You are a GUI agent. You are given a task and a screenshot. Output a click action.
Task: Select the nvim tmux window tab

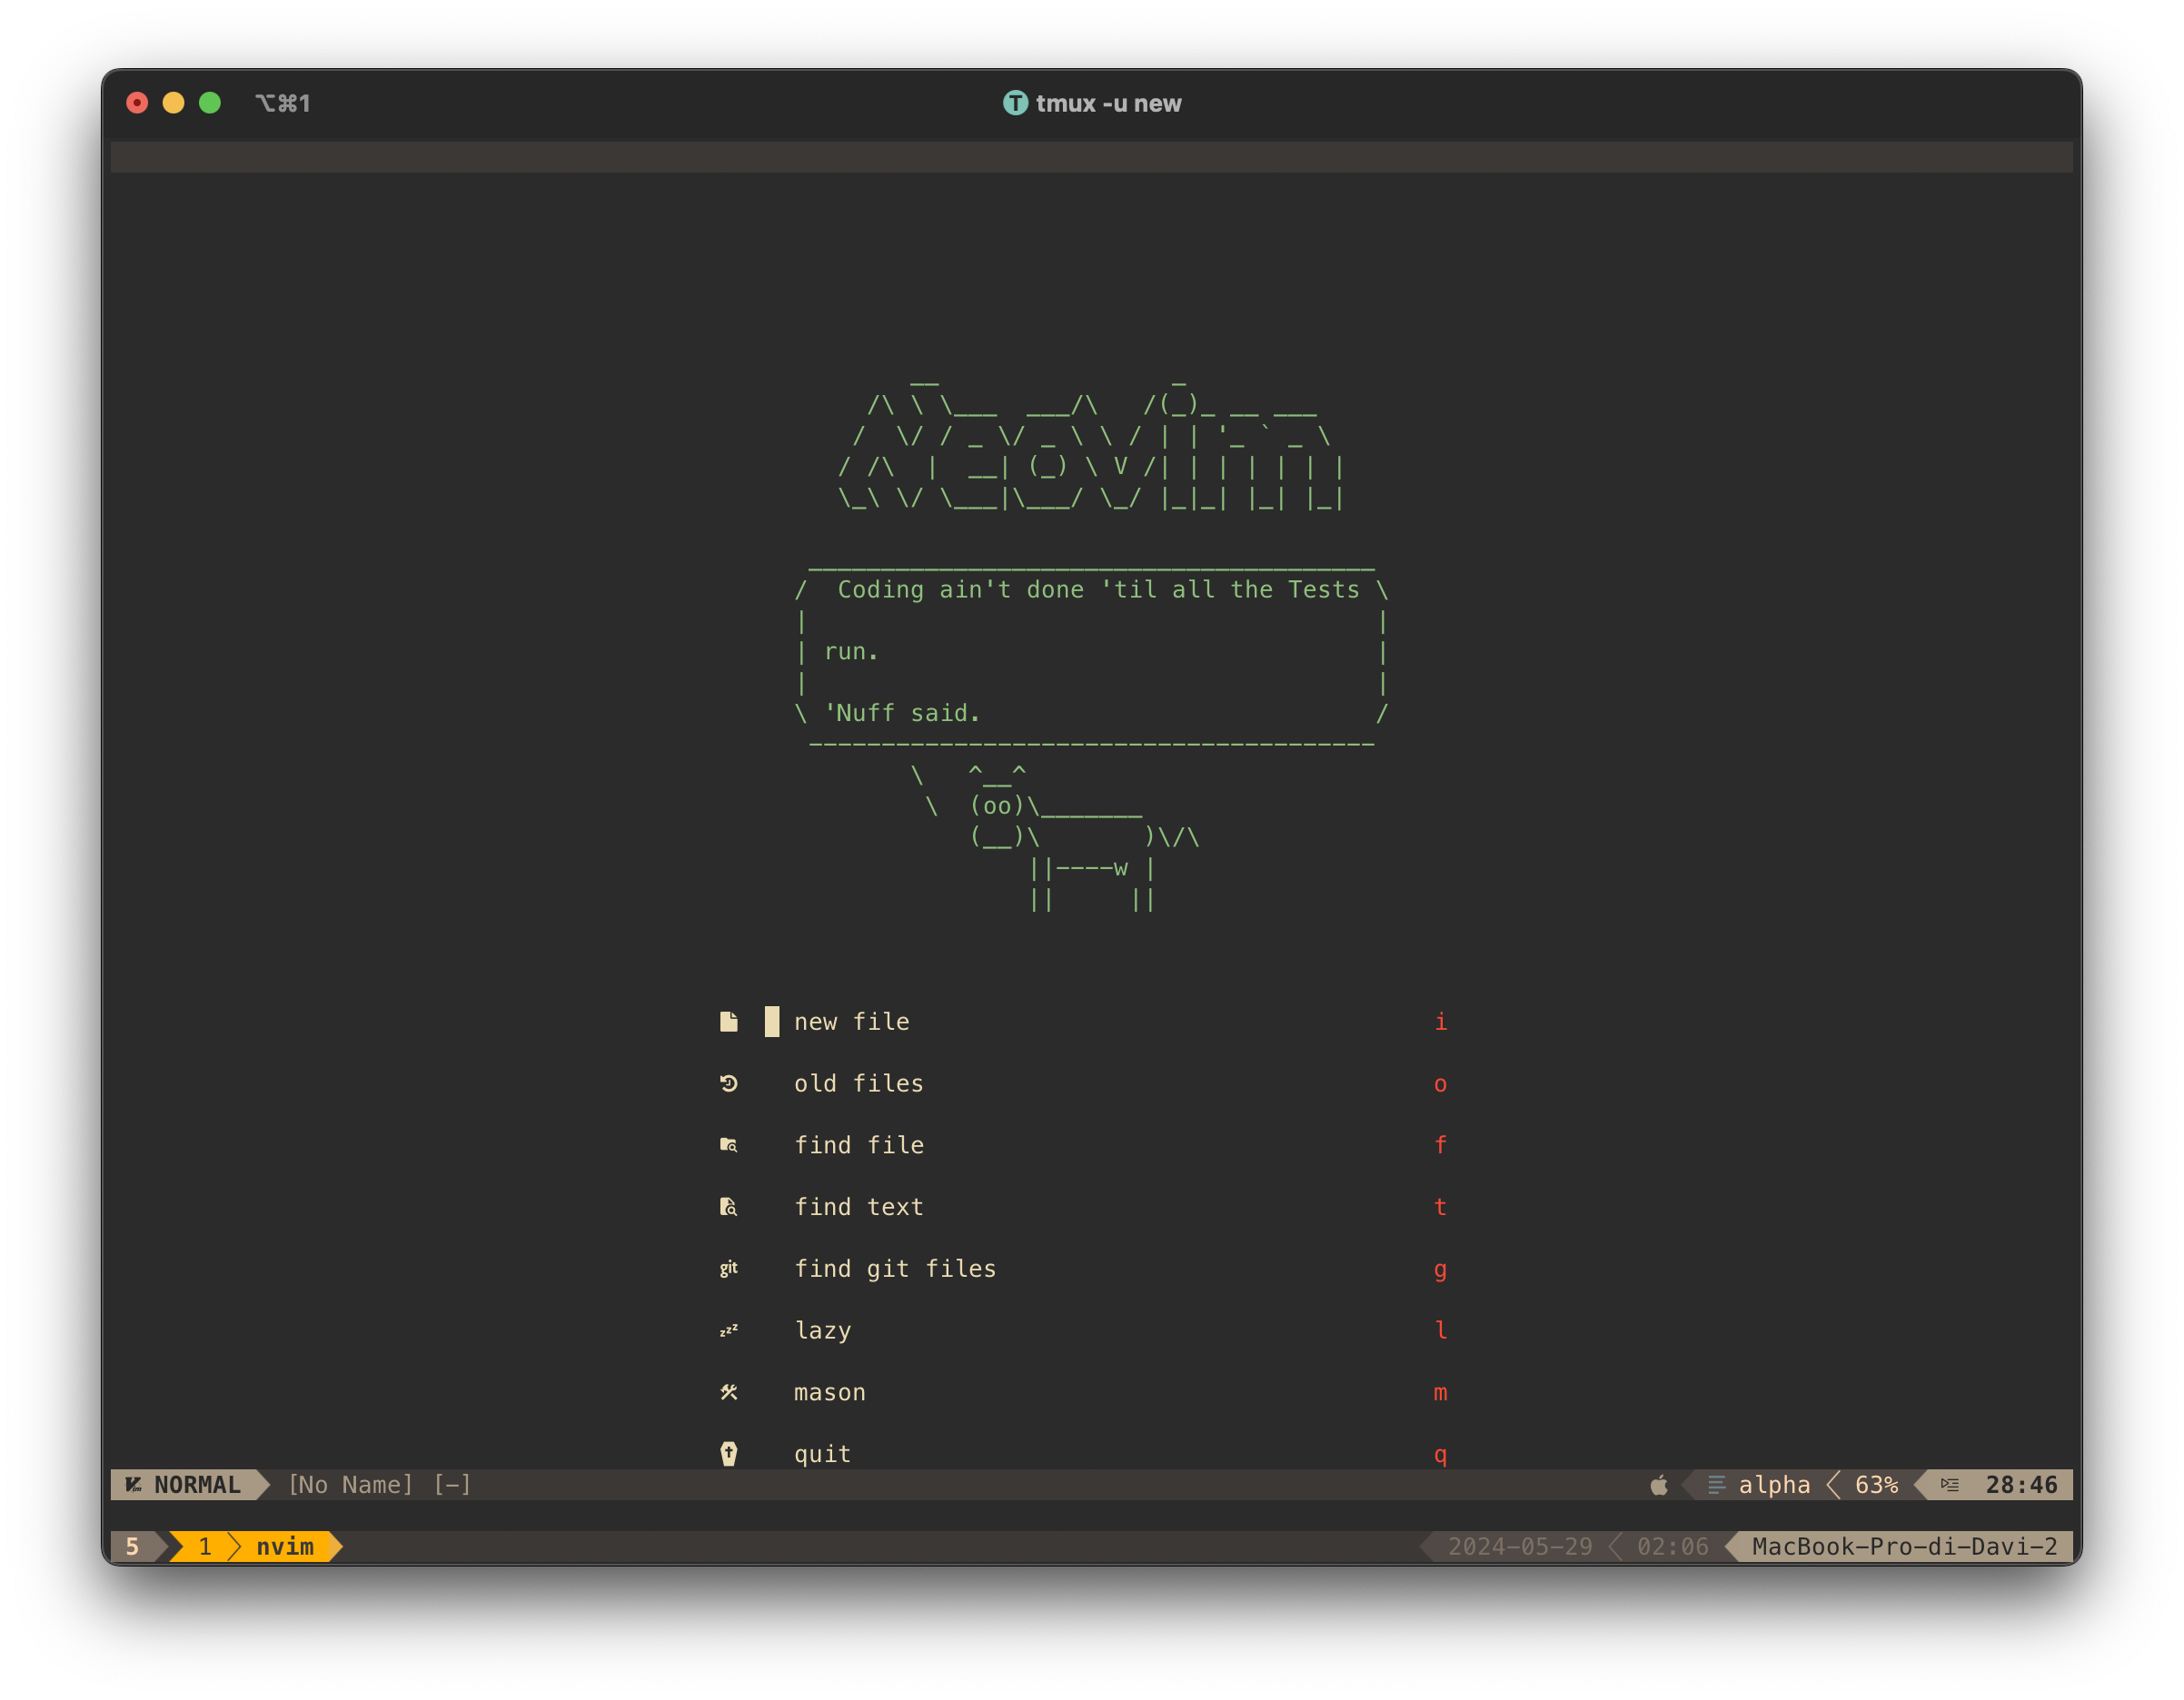click(x=284, y=1547)
